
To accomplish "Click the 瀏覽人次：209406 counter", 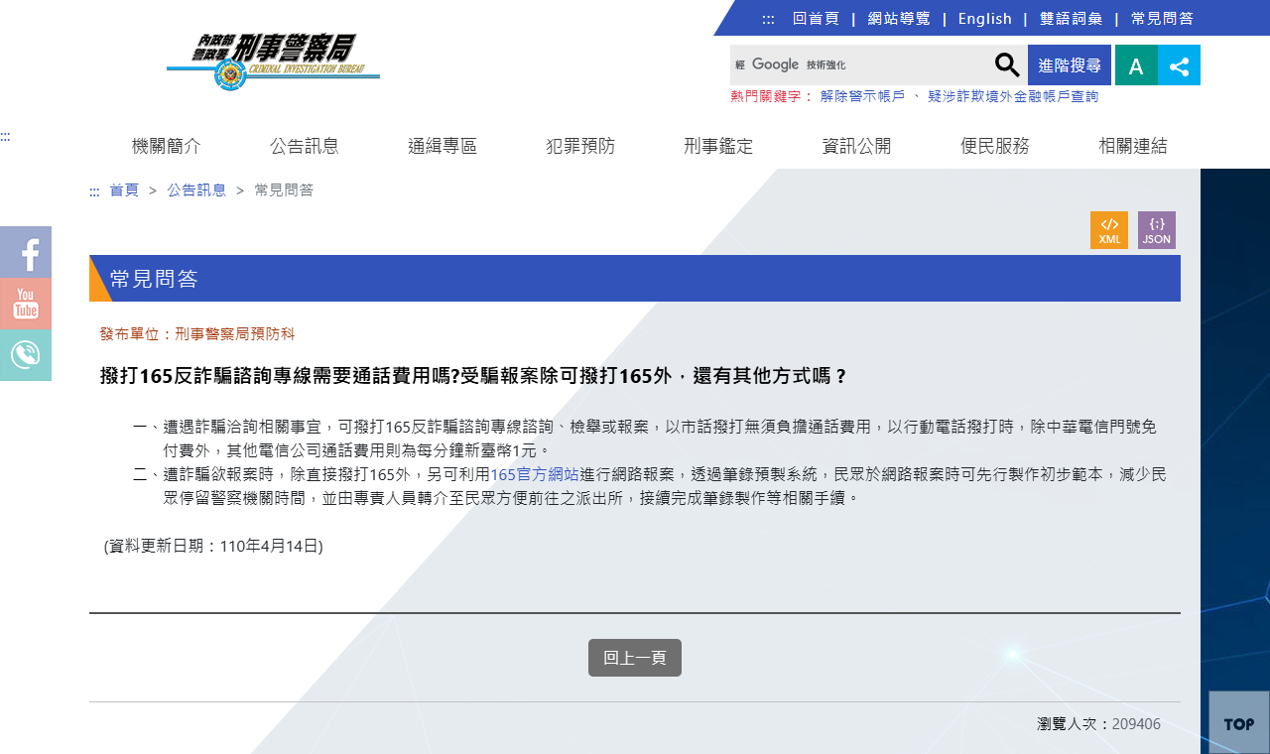I will coord(1098,724).
